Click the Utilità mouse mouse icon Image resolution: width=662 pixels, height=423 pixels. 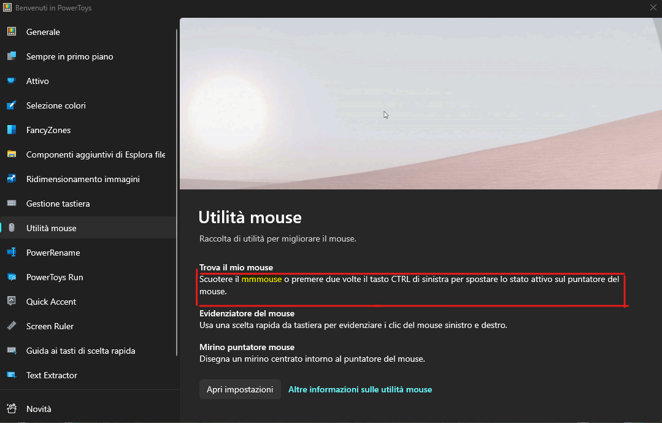pyautogui.click(x=12, y=227)
